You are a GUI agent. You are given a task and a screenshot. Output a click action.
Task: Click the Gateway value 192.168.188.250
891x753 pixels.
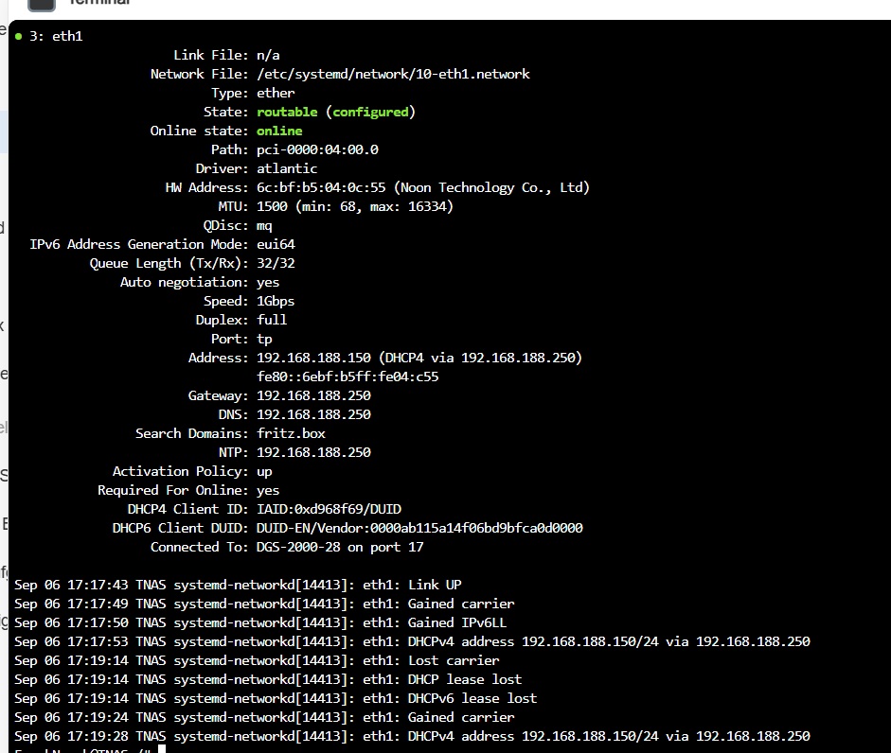(x=313, y=395)
